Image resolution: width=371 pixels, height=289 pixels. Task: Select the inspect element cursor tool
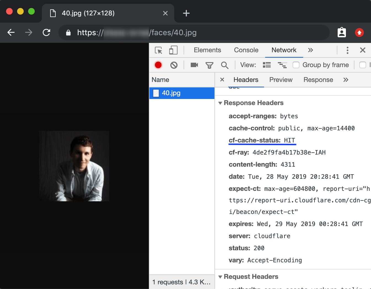click(158, 50)
